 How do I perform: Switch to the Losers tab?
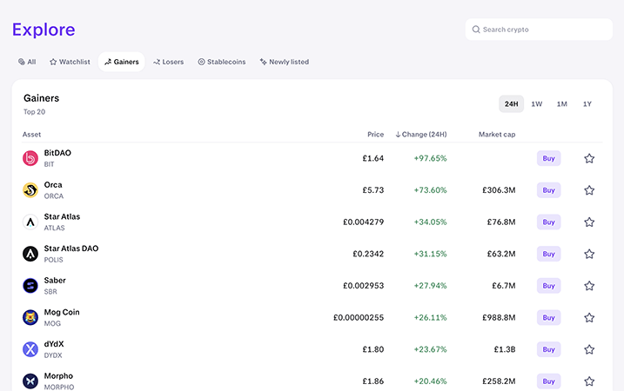168,62
